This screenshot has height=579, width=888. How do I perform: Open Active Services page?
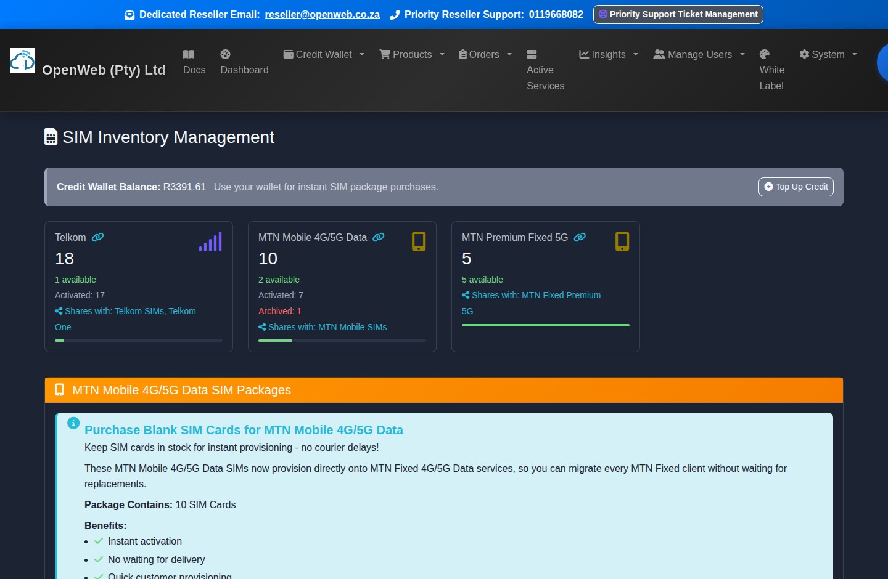[x=545, y=70]
